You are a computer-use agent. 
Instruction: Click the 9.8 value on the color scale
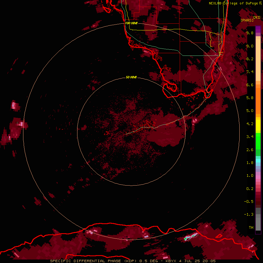pyautogui.click(x=250, y=33)
